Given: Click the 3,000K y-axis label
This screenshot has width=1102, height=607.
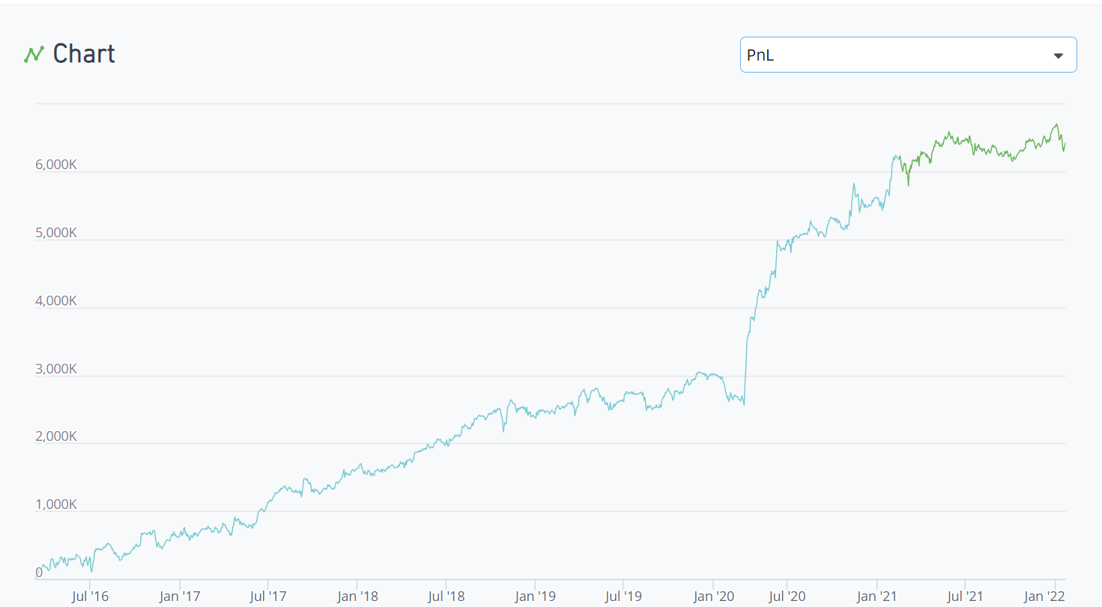Looking at the screenshot, I should click(x=56, y=369).
